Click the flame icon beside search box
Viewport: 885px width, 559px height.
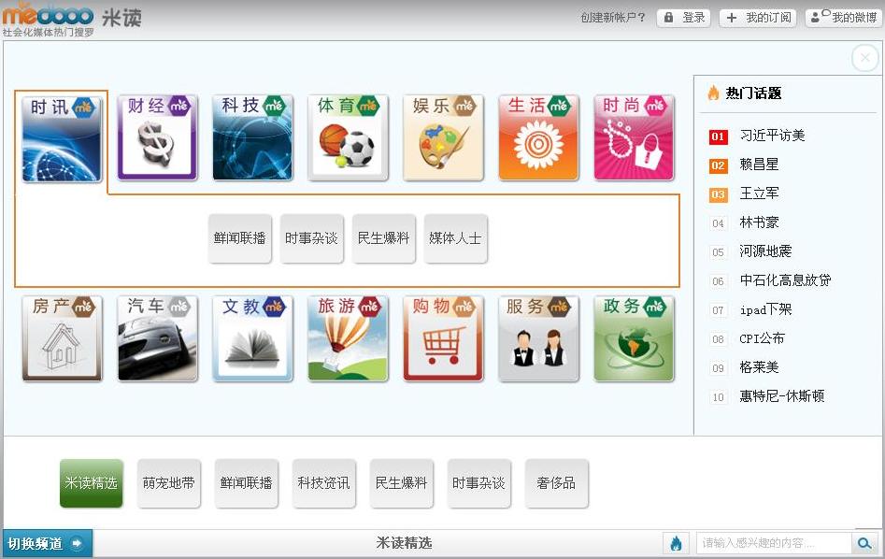pos(676,543)
